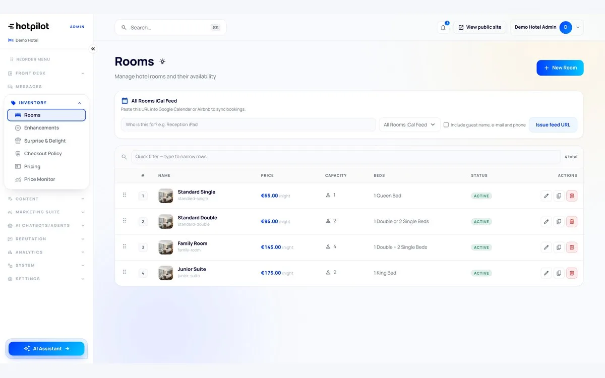Select Rooms in the Inventory menu
The width and height of the screenshot is (605, 378).
[46, 115]
